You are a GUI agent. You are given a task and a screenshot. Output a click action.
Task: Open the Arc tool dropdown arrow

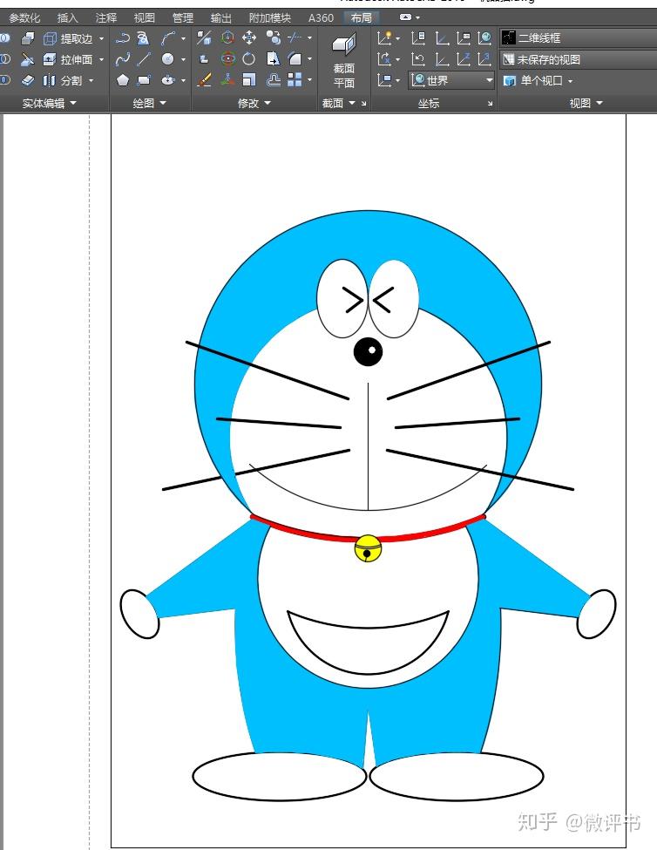coord(183,38)
